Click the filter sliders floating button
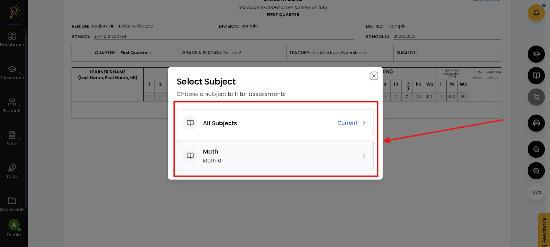The image size is (550, 247). [x=536, y=97]
